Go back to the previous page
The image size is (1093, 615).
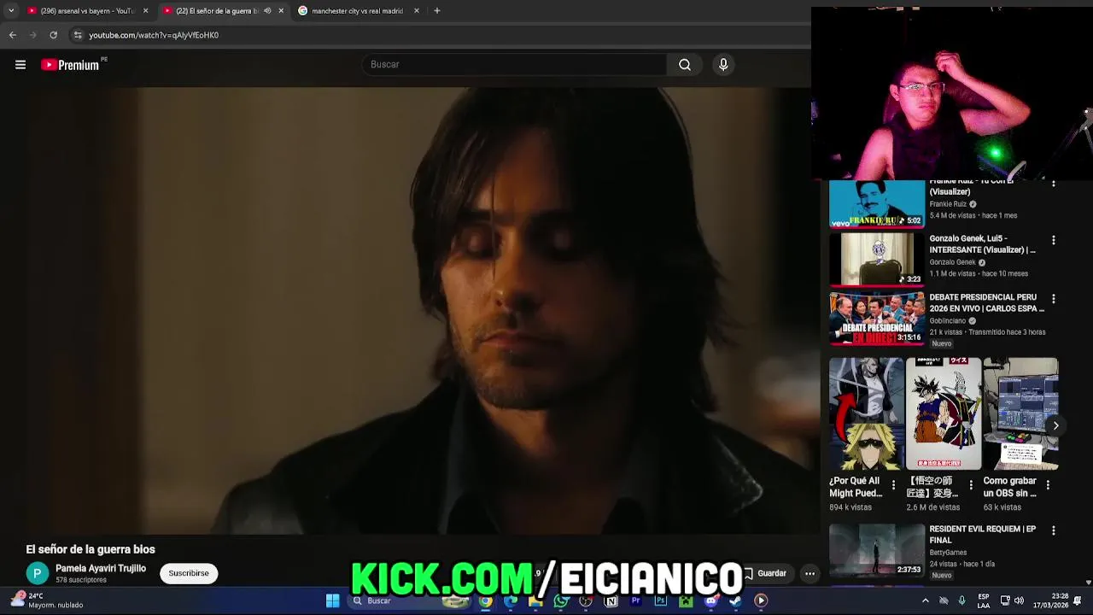13,35
